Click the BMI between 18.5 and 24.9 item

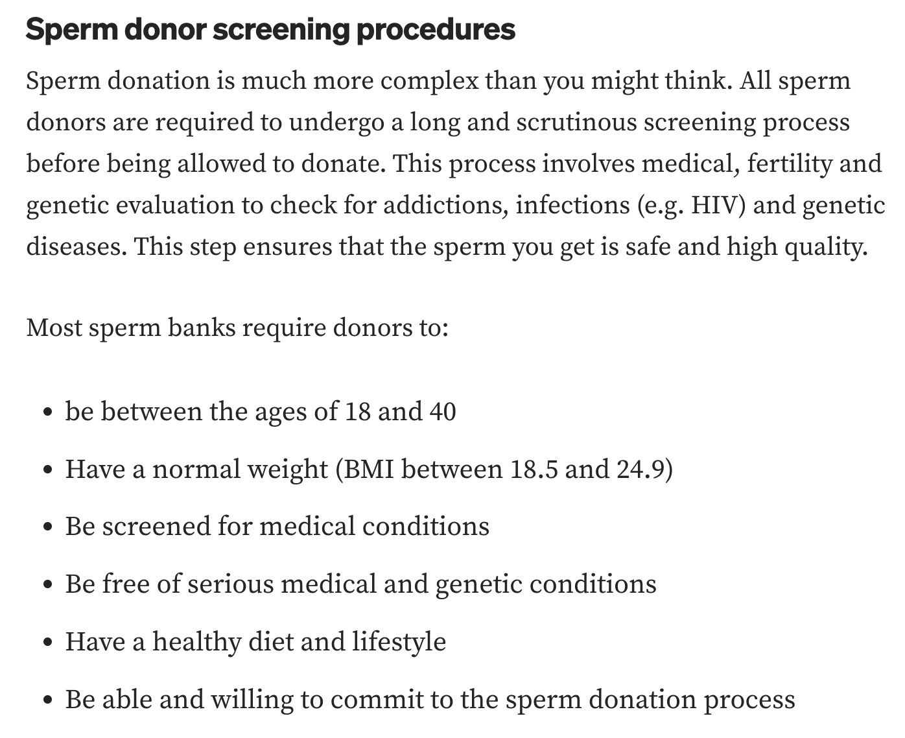point(369,469)
